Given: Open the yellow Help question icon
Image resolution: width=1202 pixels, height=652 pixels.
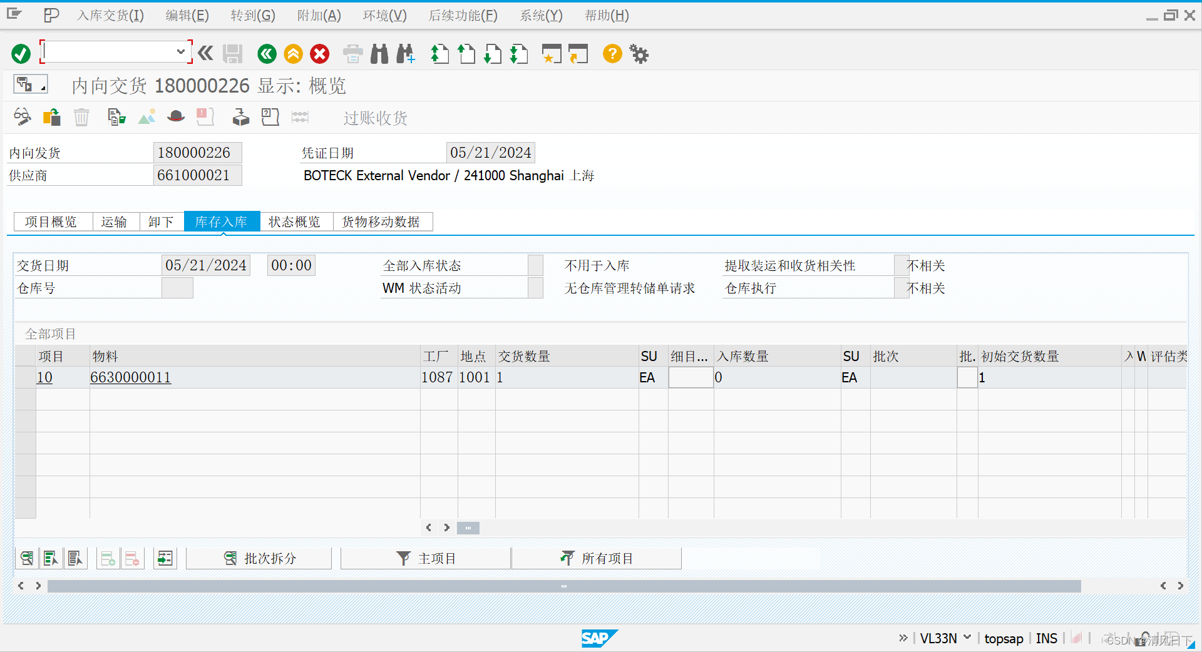Looking at the screenshot, I should (x=612, y=54).
